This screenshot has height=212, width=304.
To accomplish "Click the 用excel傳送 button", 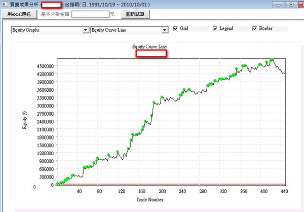I will tap(19, 14).
